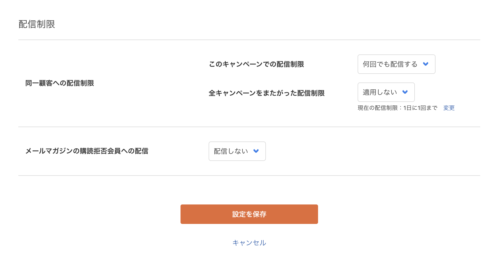Viewport: 502px width, 256px height.
Task: Expand the campaign delivery limit chevron
Action: coord(426,64)
